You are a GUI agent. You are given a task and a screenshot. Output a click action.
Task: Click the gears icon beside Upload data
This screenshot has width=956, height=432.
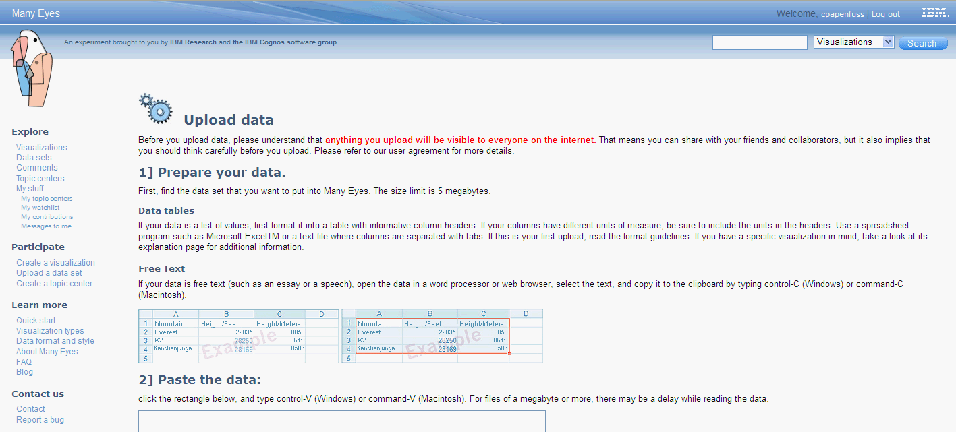[x=155, y=109]
